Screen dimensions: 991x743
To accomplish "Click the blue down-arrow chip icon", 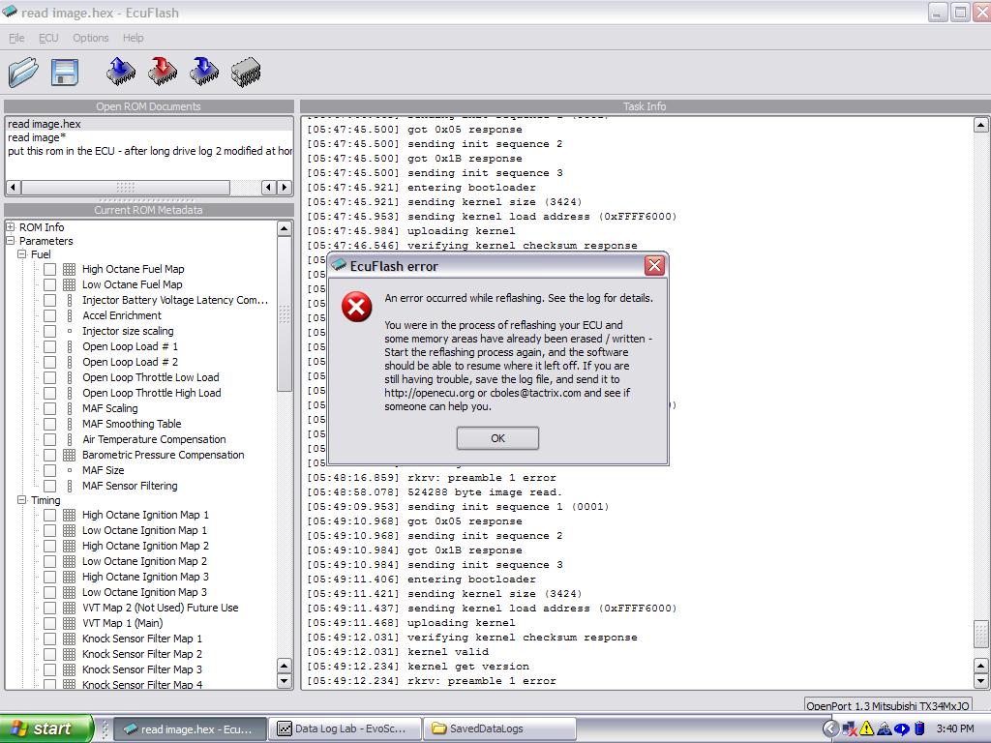I will [204, 72].
